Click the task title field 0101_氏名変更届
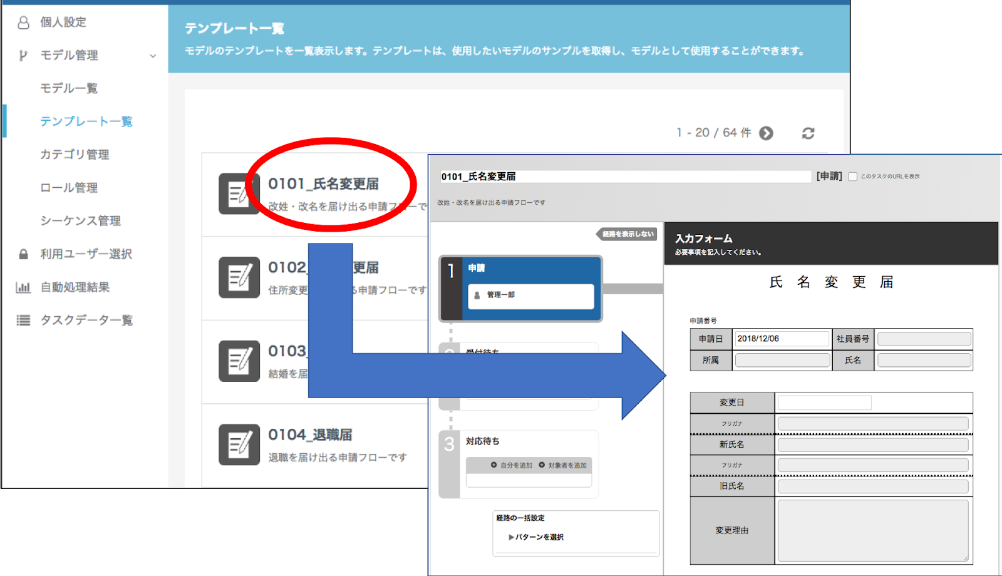The width and height of the screenshot is (1002, 576). (x=626, y=177)
